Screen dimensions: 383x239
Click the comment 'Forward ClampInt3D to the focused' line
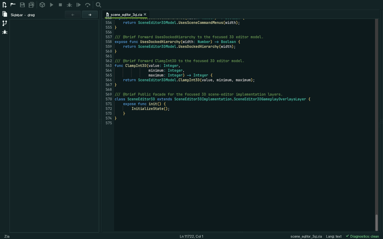click(179, 61)
